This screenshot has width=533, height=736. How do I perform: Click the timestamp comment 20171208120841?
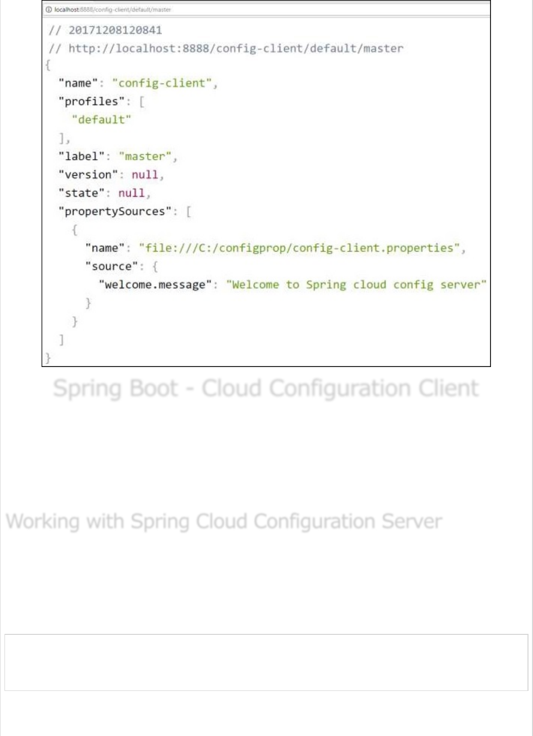click(105, 30)
